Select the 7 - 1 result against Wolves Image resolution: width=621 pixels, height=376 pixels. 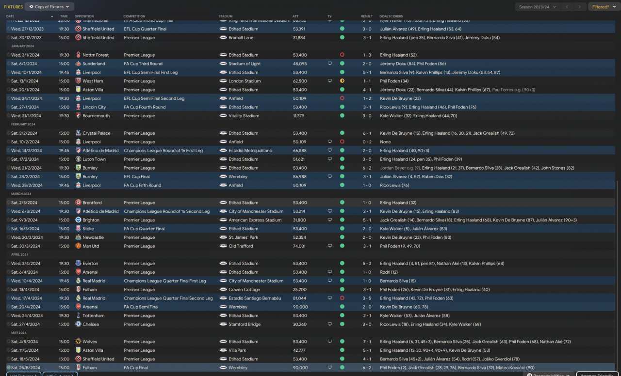[367, 342]
